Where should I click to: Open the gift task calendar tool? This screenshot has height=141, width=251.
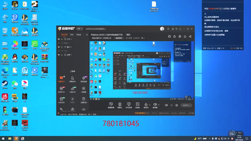(62, 100)
